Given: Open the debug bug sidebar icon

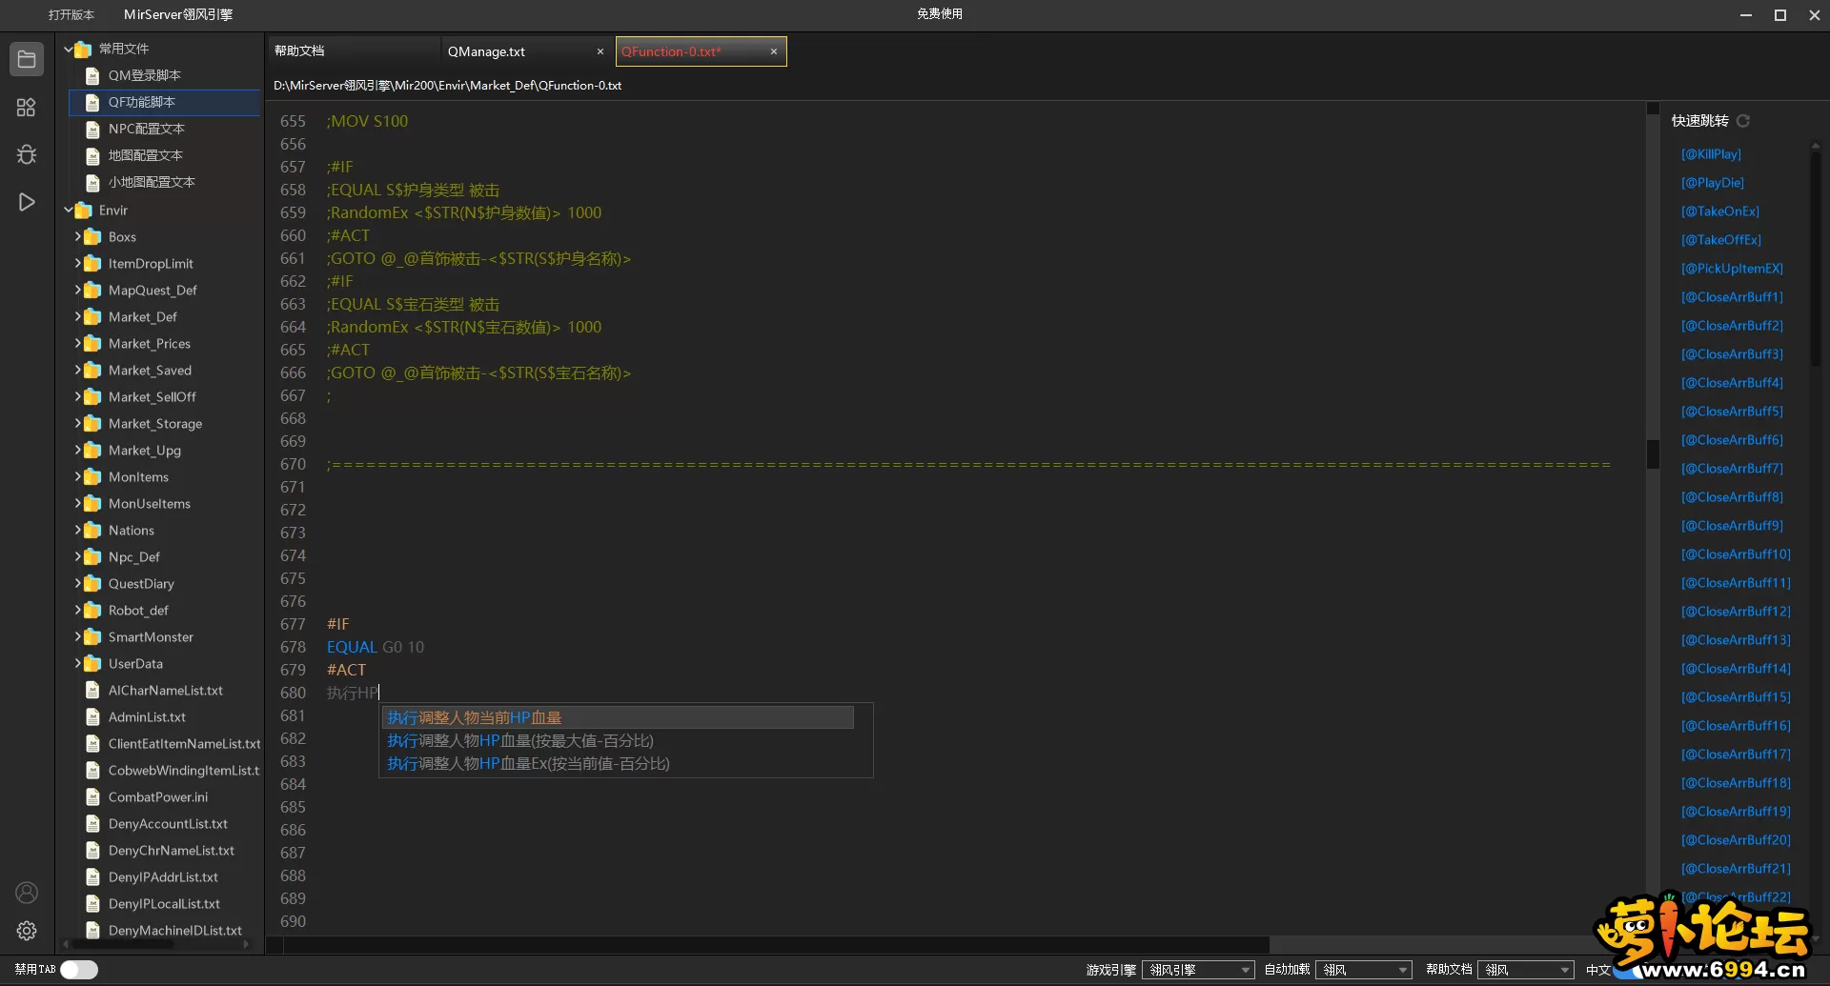Looking at the screenshot, I should click(x=27, y=154).
